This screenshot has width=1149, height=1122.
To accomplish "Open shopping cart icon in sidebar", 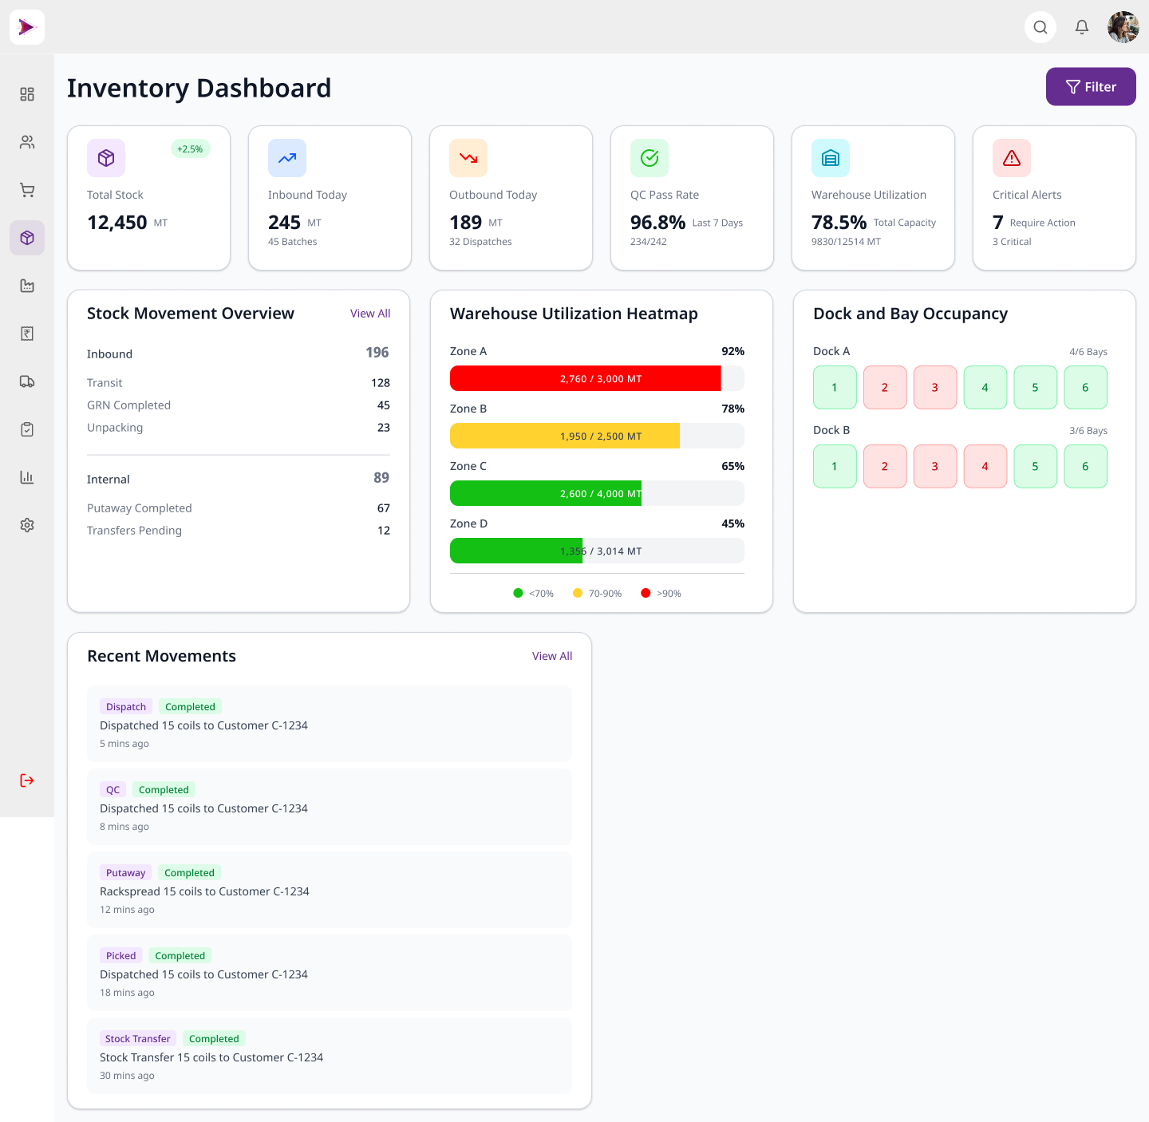I will coord(27,190).
